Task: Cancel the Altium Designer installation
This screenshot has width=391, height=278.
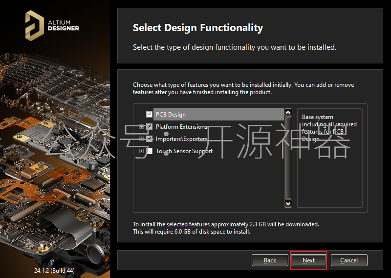Action: [349, 260]
